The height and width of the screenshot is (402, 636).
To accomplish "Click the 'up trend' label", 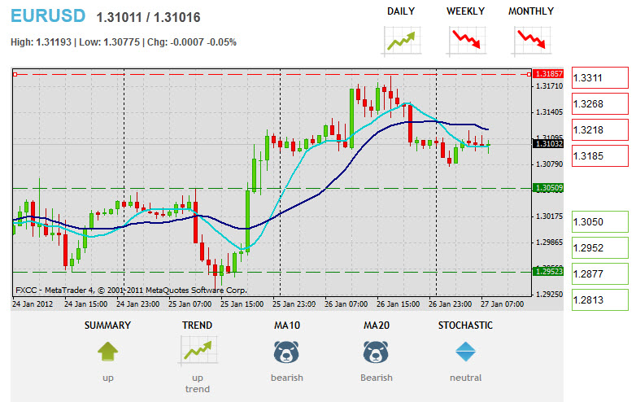I will pyautogui.click(x=198, y=383).
